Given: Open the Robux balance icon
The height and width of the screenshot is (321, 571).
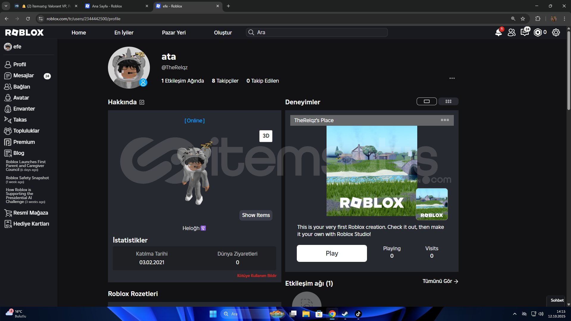Looking at the screenshot, I should [538, 32].
